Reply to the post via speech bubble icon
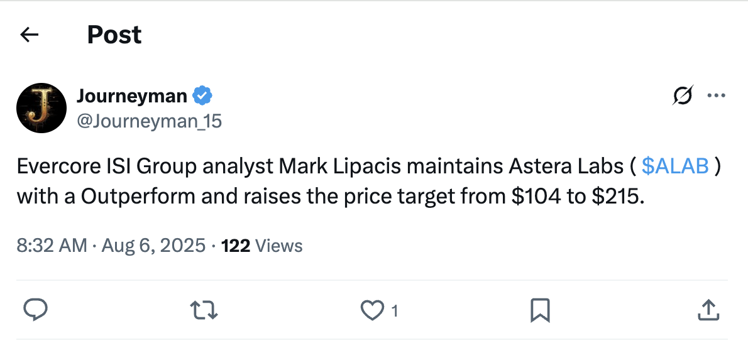The height and width of the screenshot is (348, 748). coord(36,310)
